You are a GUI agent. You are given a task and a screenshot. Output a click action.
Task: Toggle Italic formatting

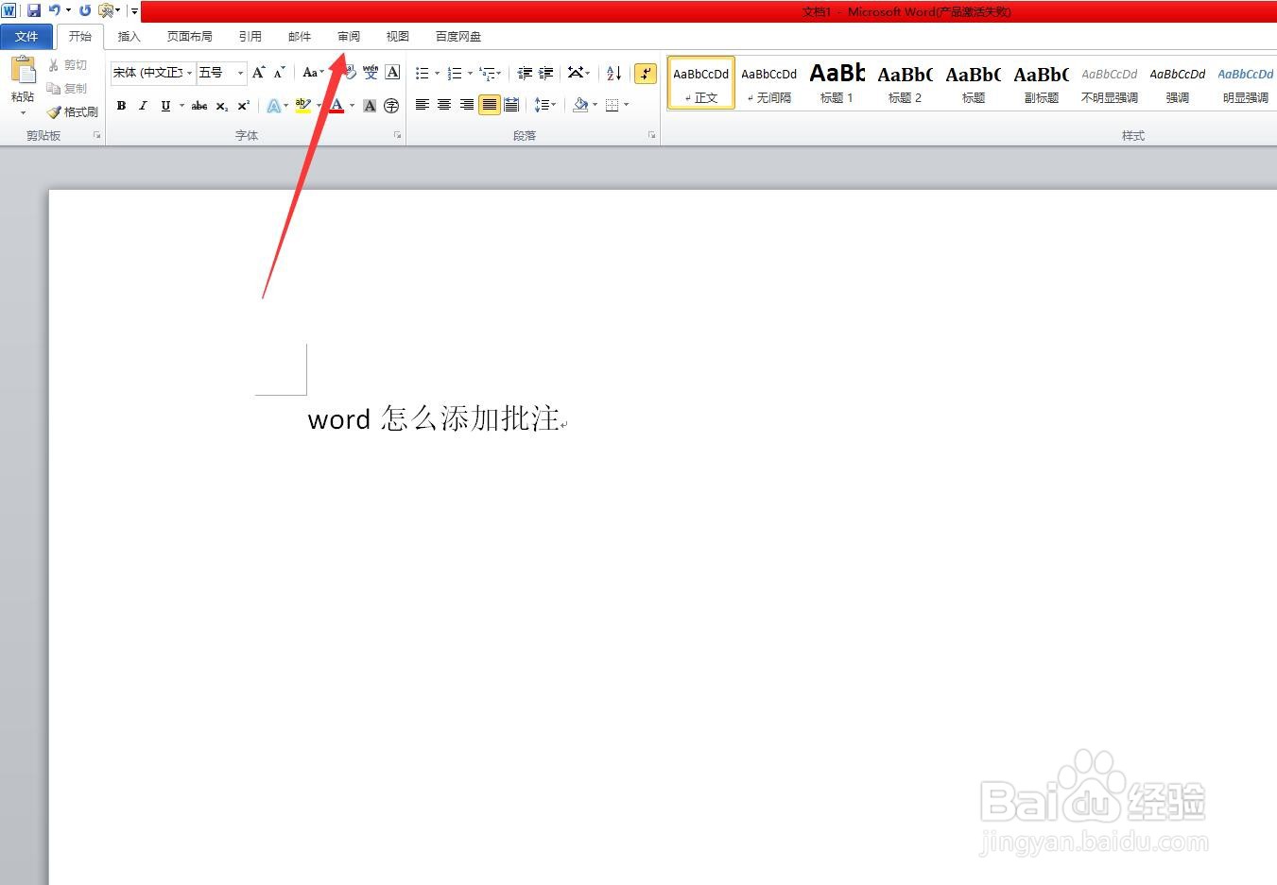pyautogui.click(x=143, y=106)
